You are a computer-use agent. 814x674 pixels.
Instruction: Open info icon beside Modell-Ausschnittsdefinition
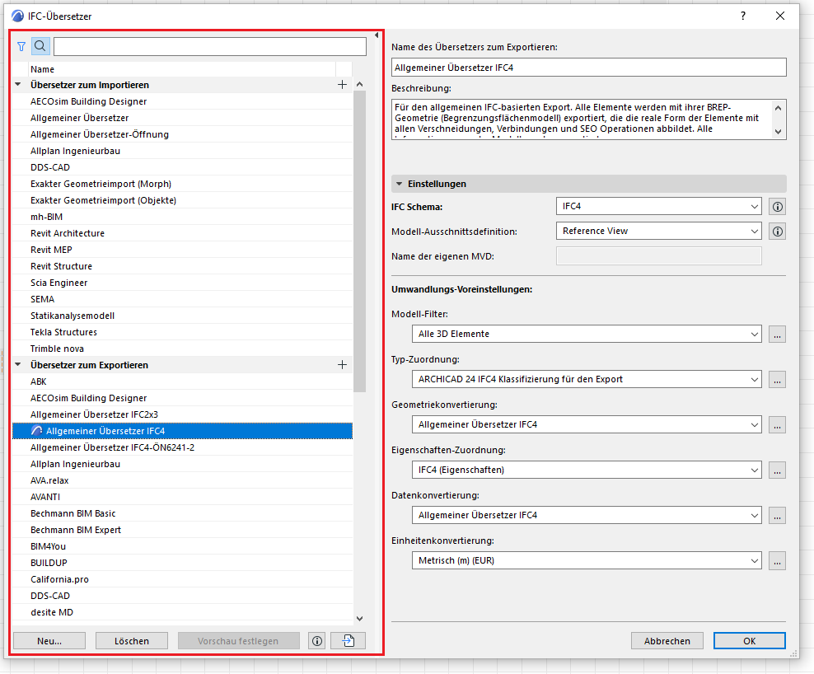tap(777, 232)
